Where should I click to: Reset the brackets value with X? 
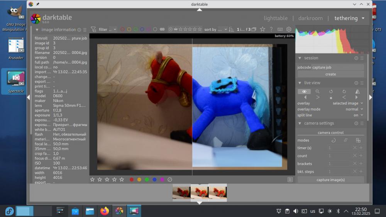coord(355,163)
